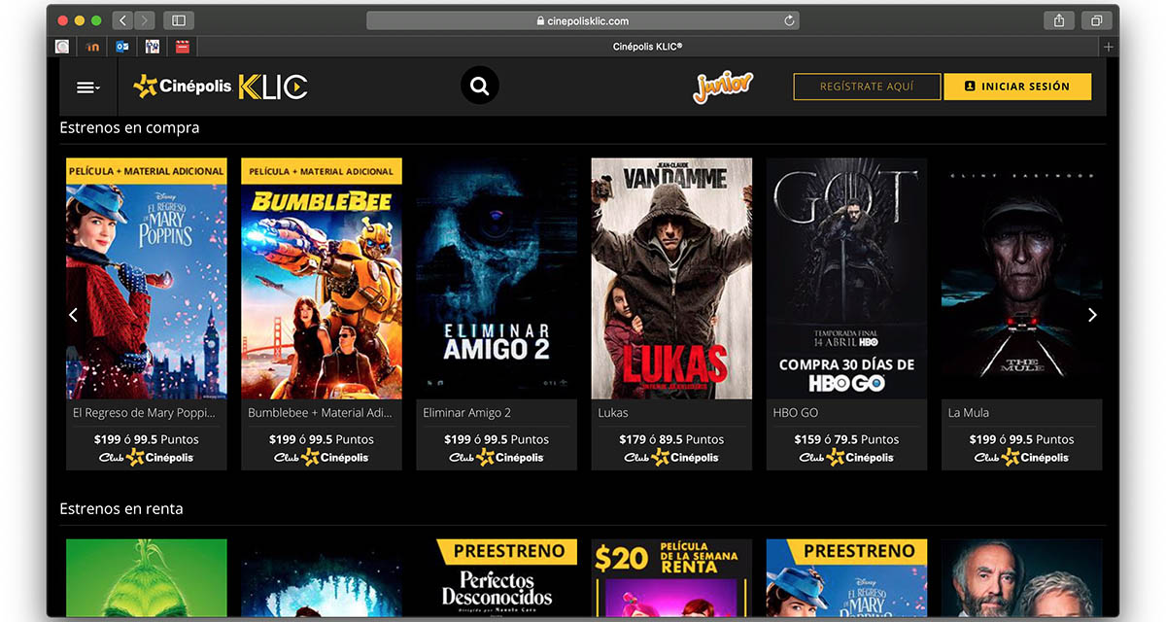Open the Bumblebee poster
The height and width of the screenshot is (622, 1166).
click(322, 279)
